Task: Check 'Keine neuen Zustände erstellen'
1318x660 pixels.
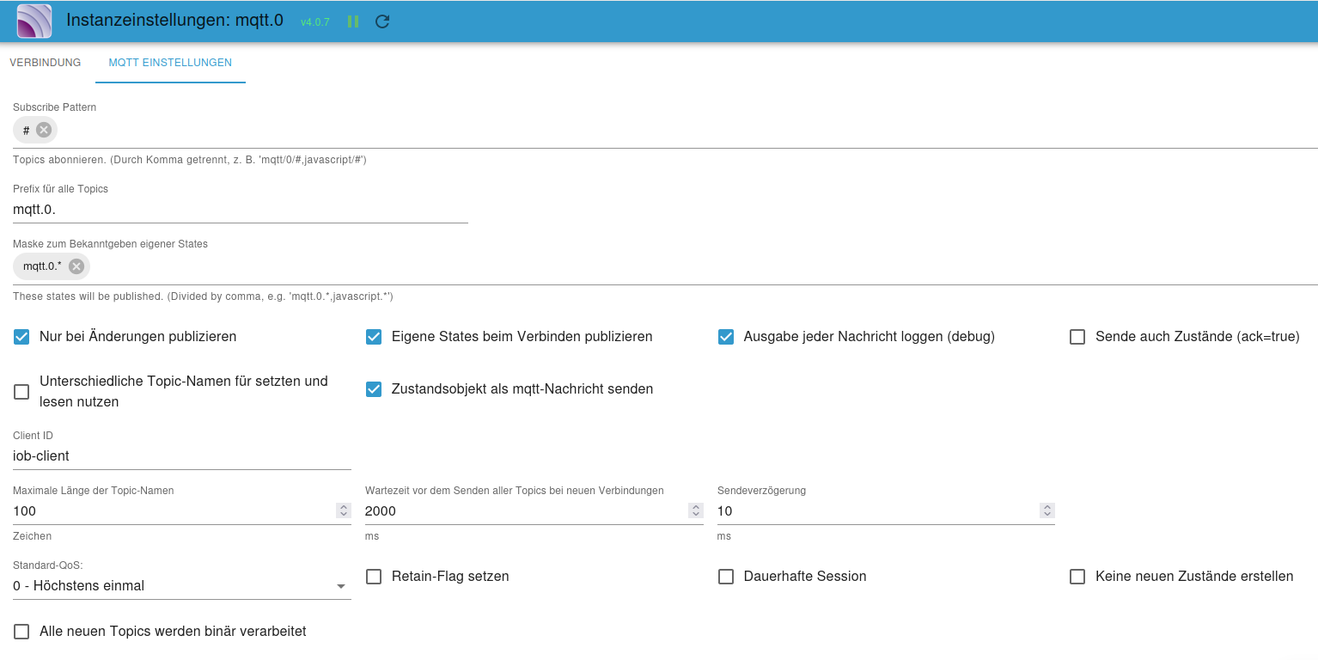Action: (x=1077, y=577)
